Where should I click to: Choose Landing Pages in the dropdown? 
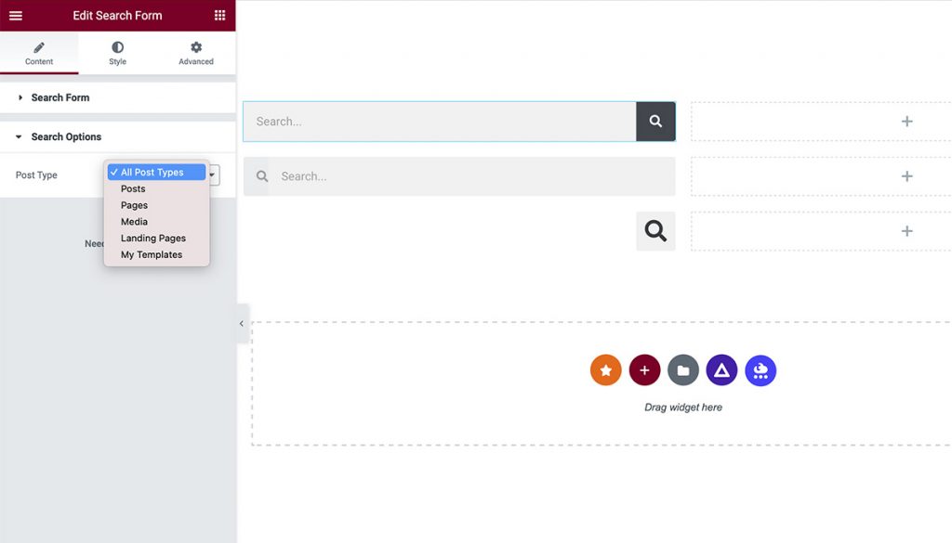click(153, 239)
